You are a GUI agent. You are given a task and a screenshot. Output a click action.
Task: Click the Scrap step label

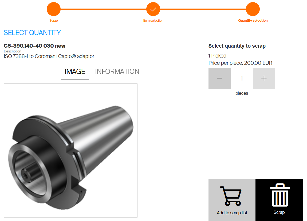(x=53, y=20)
